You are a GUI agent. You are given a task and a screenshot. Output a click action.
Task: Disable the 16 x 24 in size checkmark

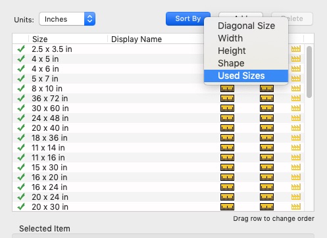(21, 187)
